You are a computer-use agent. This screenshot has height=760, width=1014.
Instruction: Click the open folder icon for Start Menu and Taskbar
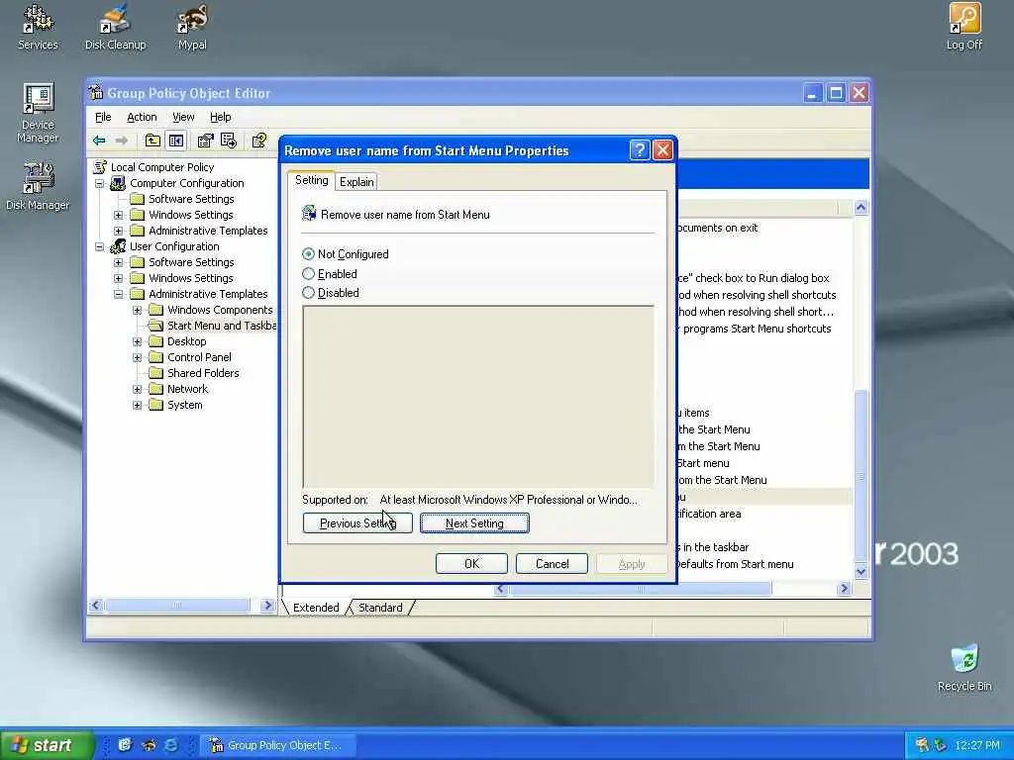pos(155,326)
